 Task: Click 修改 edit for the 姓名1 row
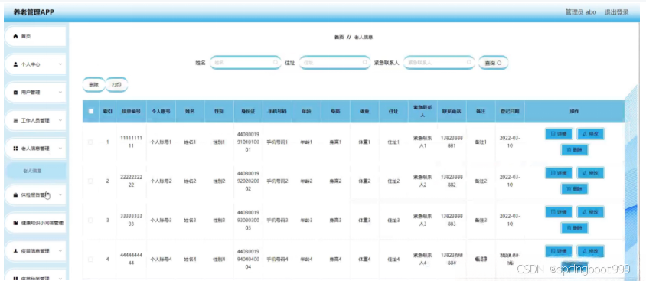(590, 134)
